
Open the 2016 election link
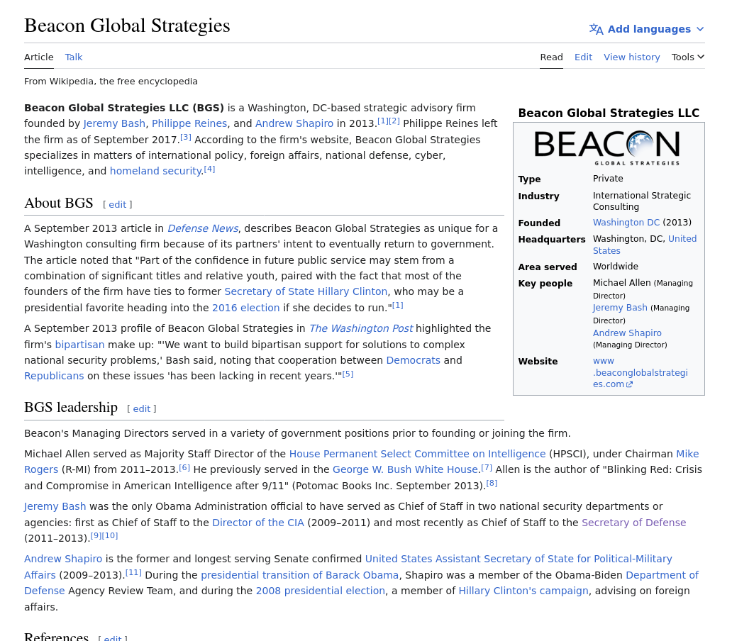coord(245,308)
